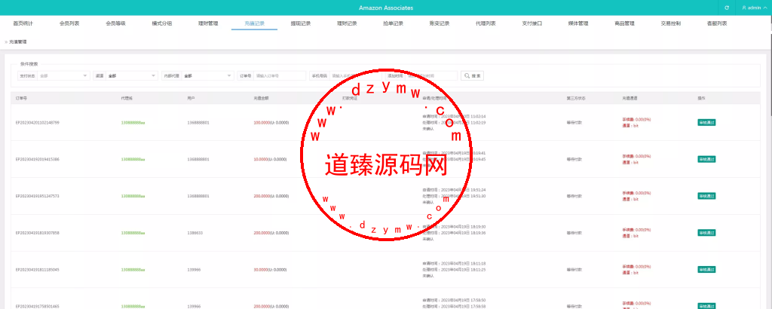
Task: Open the 支付接口 tab
Action: [x=532, y=23]
